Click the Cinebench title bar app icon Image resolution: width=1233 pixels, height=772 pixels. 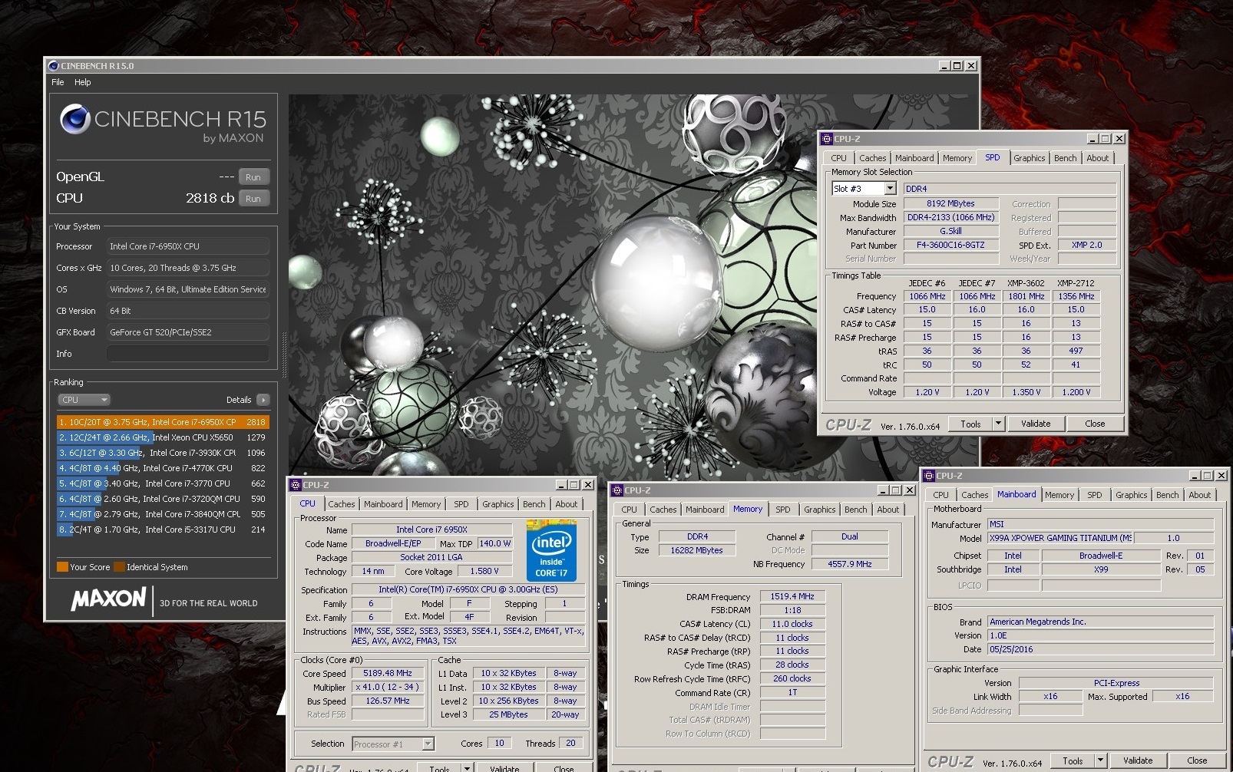click(x=54, y=66)
